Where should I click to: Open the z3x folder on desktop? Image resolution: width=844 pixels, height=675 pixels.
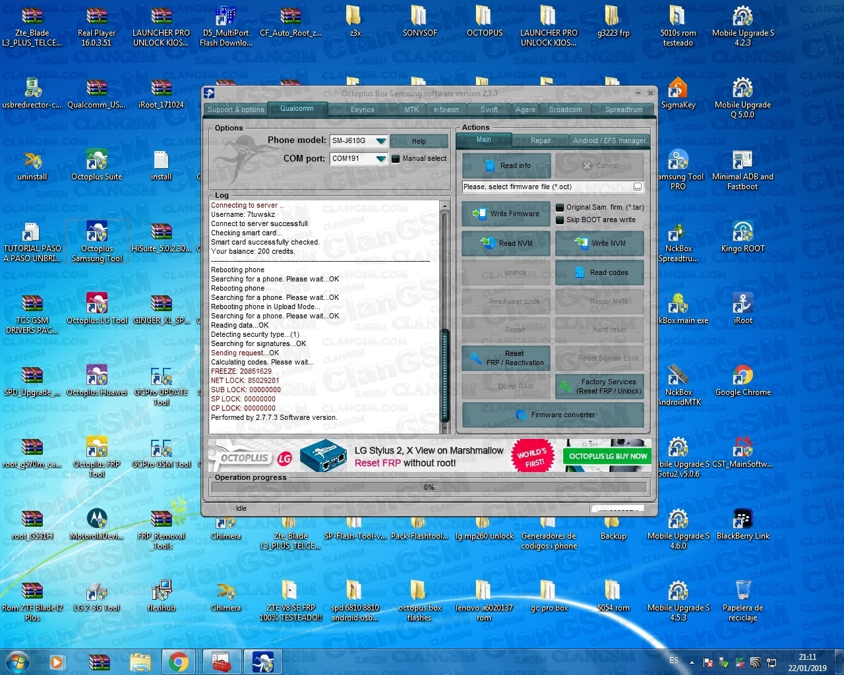[355, 21]
